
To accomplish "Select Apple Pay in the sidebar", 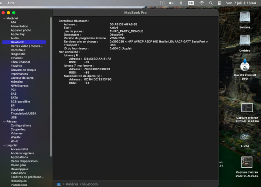I will pos(18,34).
